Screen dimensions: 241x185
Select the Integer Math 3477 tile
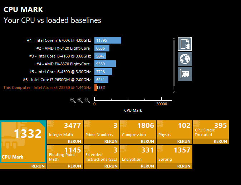(x=65, y=130)
